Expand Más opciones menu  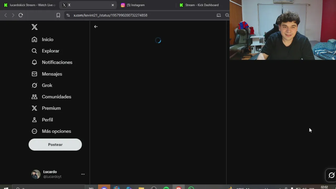(x=51, y=131)
